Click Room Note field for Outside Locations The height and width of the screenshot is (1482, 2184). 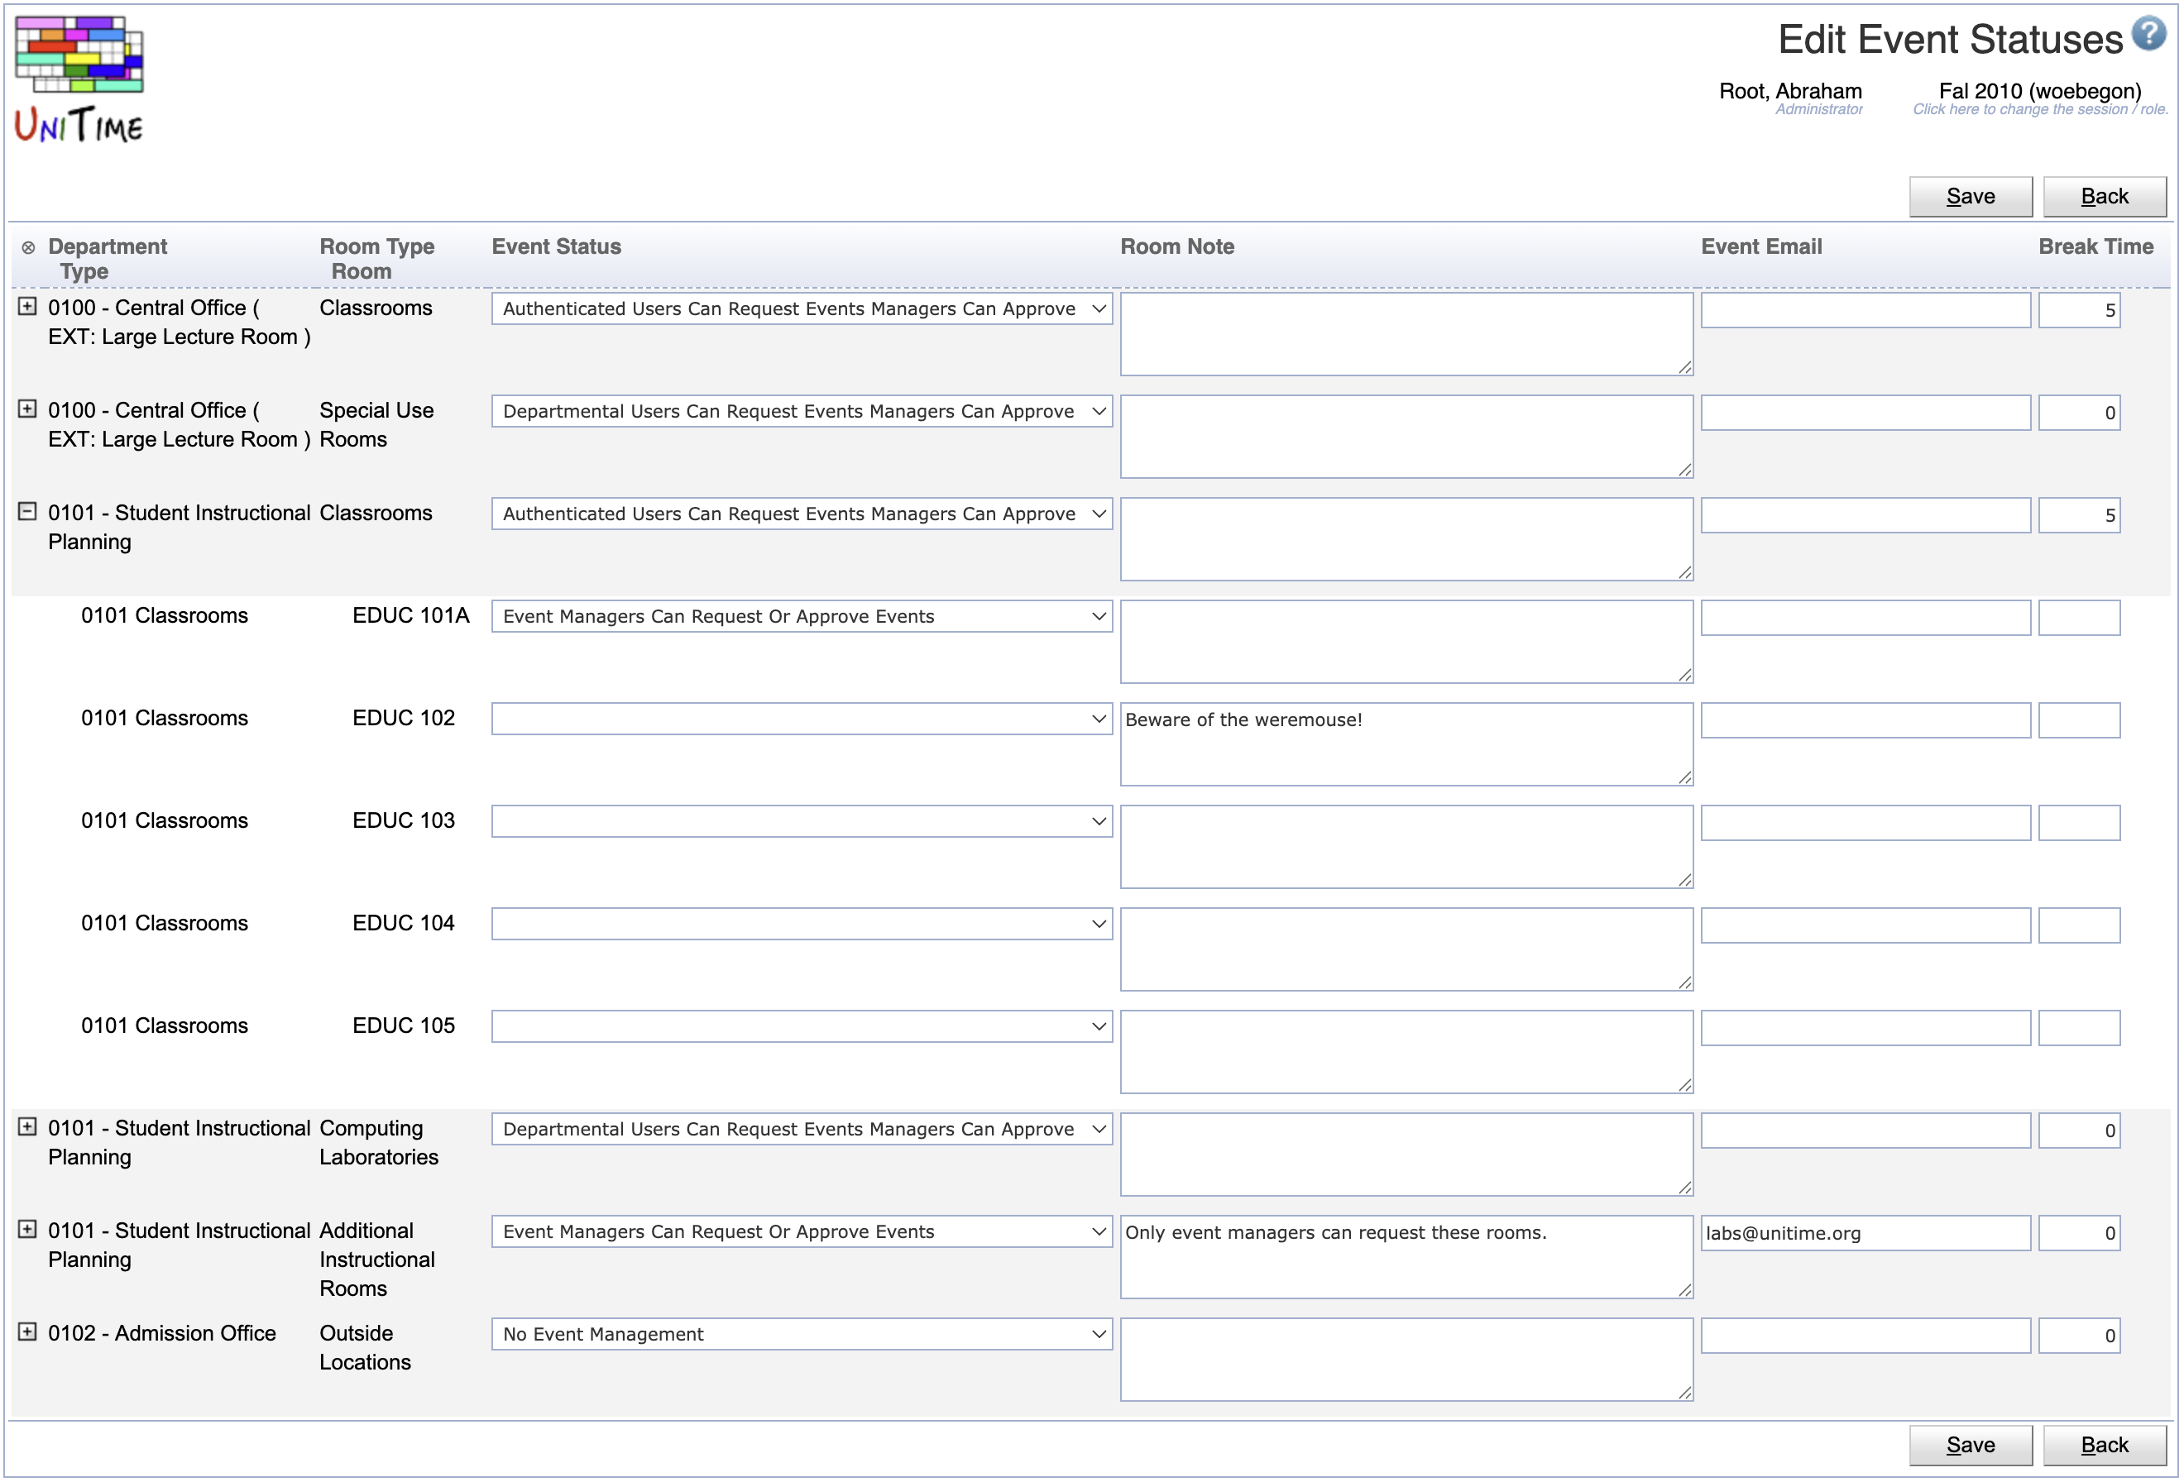[1406, 1359]
